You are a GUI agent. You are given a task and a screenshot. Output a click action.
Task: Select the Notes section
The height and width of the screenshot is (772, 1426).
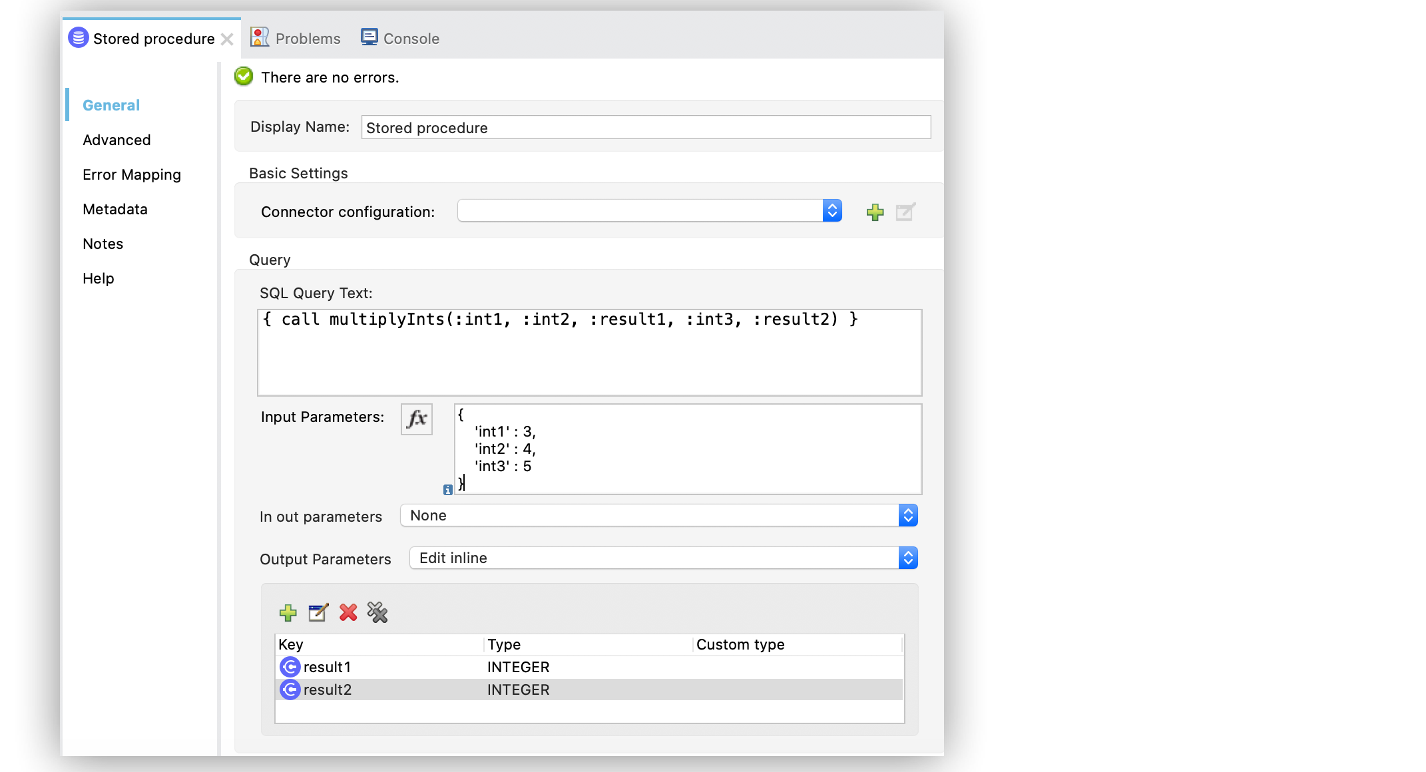pos(103,244)
